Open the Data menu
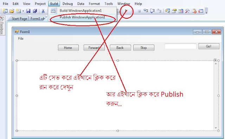The image size is (225, 139). (81, 4)
